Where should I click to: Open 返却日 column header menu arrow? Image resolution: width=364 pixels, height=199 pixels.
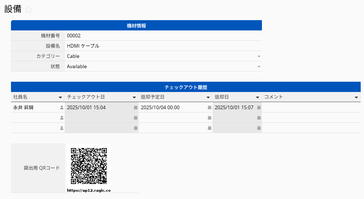[x=258, y=97]
